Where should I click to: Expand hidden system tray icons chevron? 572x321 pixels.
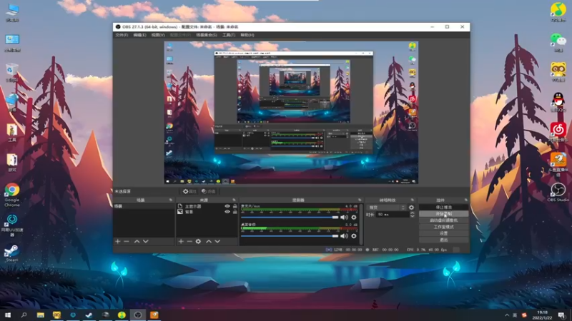[507, 315]
